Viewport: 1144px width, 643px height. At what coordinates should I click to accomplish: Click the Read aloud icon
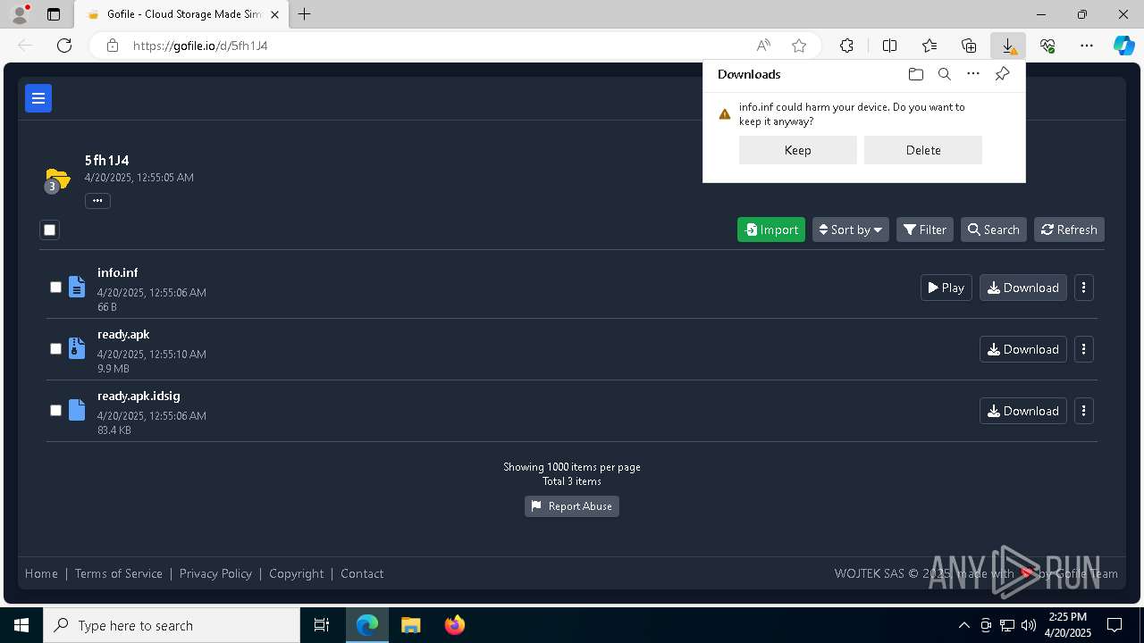tap(763, 46)
